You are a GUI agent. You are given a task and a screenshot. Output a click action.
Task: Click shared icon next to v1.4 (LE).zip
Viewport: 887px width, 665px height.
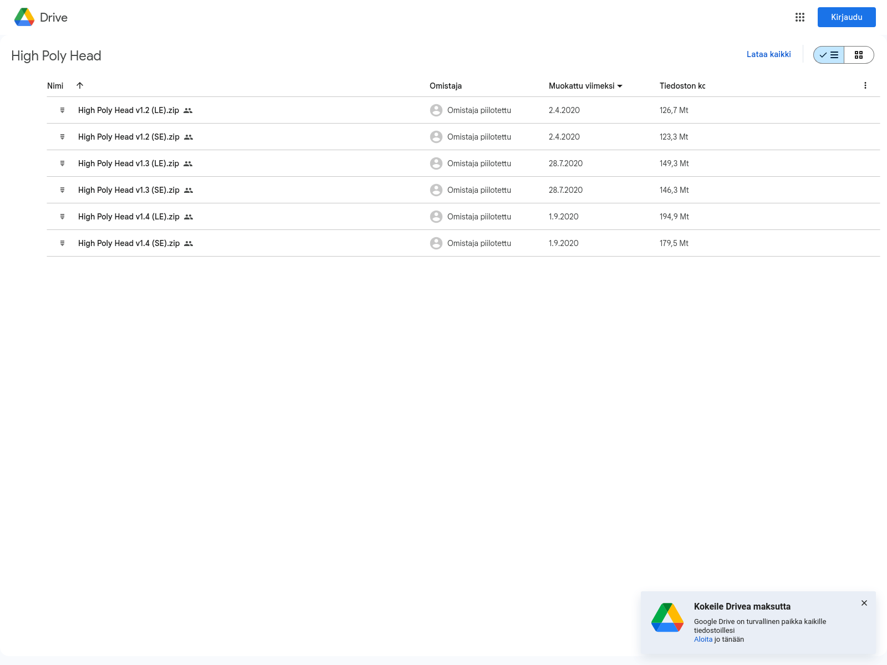(x=188, y=217)
